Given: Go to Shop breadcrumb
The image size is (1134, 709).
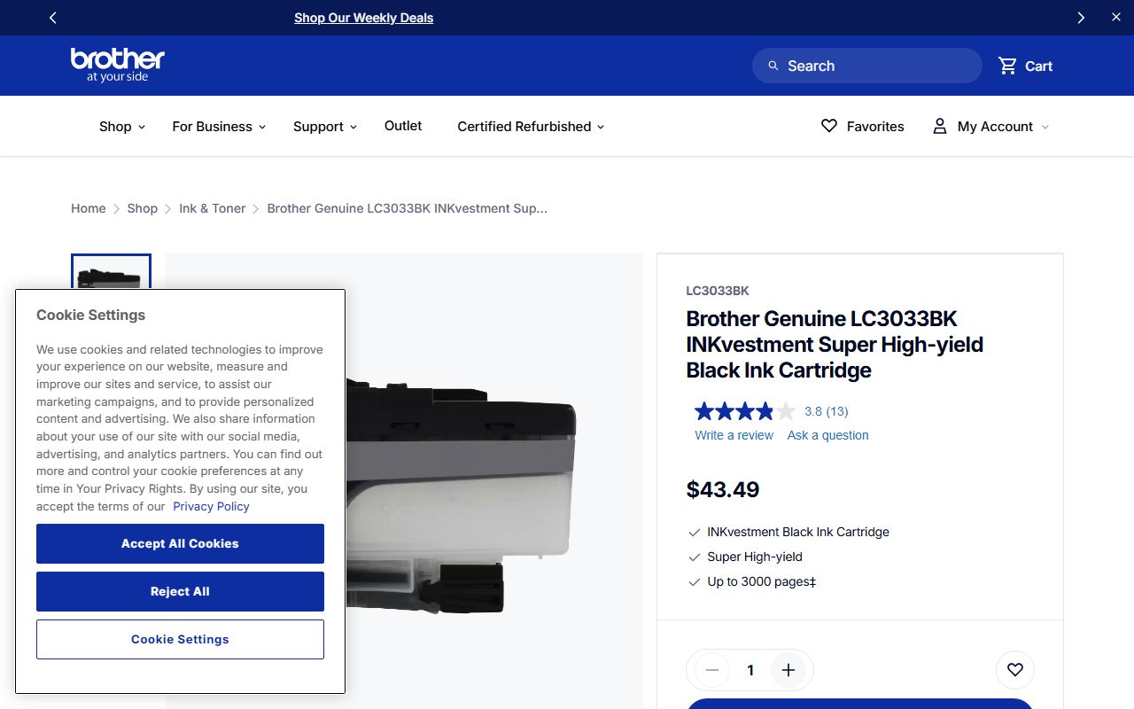Looking at the screenshot, I should (143, 208).
